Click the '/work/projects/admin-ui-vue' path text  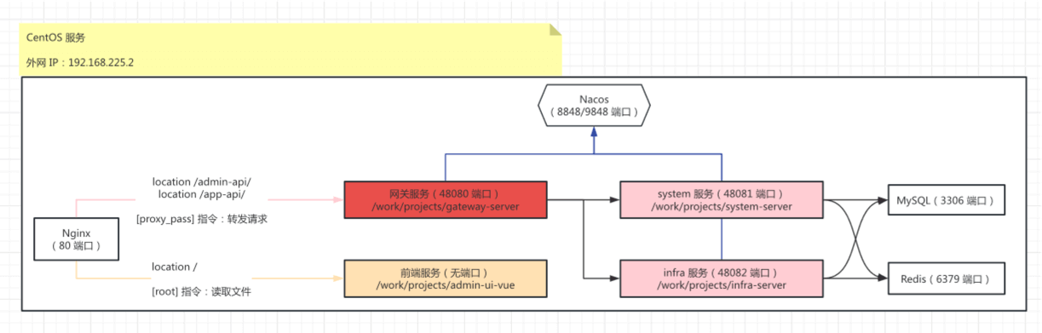tap(445, 285)
